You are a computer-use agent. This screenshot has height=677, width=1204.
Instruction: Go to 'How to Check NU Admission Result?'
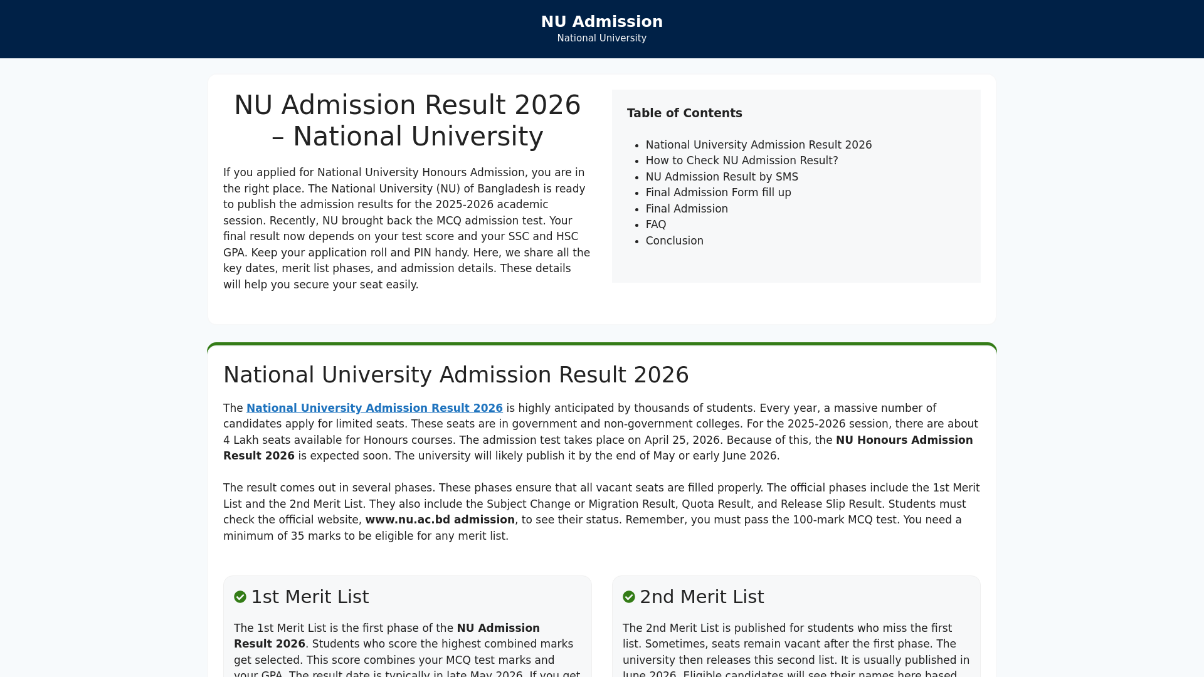pos(742,160)
